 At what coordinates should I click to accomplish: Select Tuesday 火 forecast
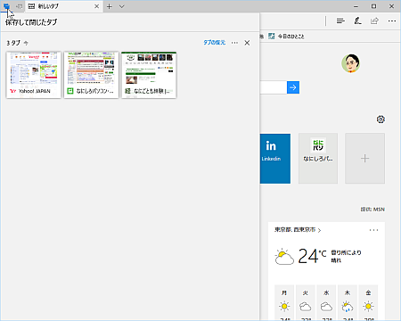tap(305, 302)
